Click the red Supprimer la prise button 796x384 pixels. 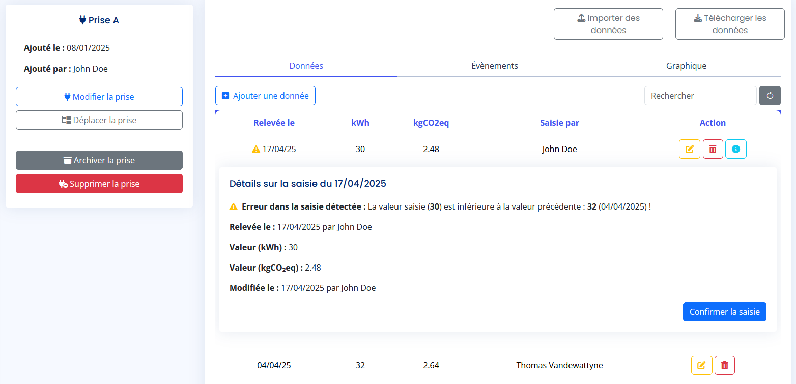coord(99,184)
